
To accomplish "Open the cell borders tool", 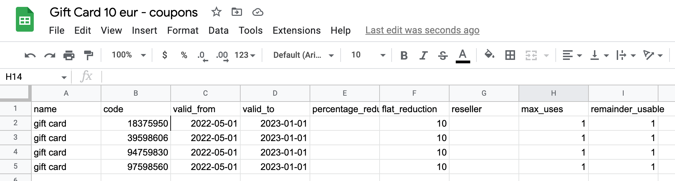I will click(x=510, y=55).
